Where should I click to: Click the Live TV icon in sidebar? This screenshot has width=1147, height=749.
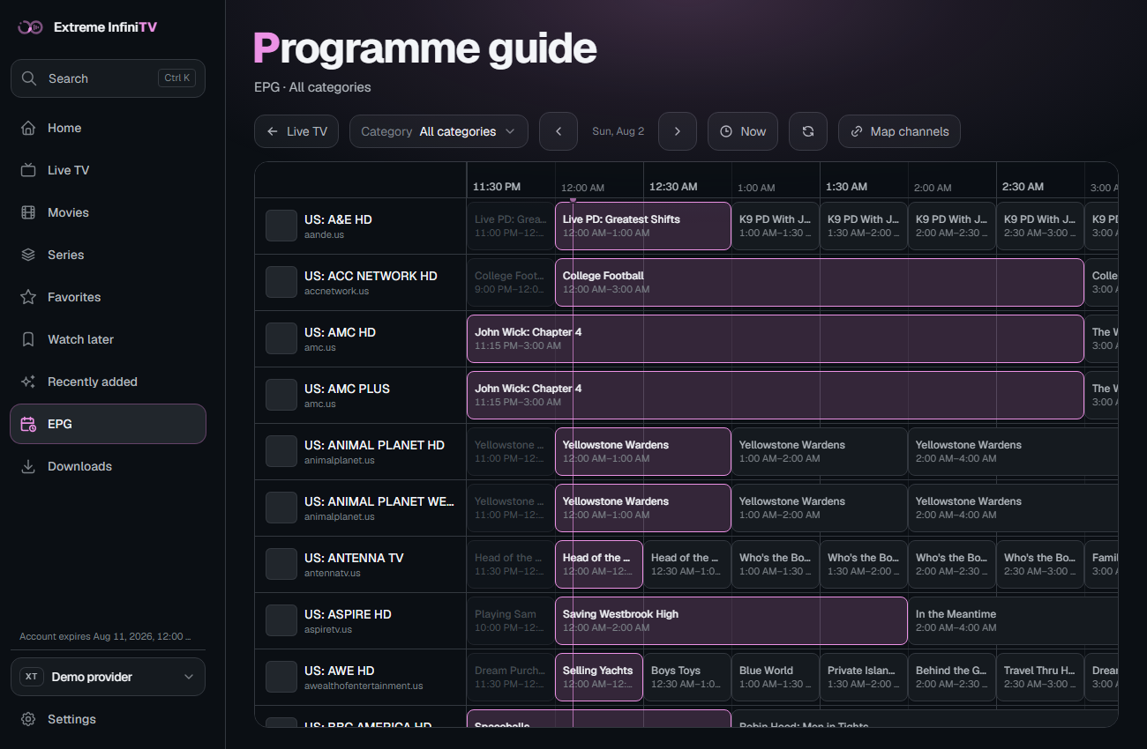pos(28,170)
